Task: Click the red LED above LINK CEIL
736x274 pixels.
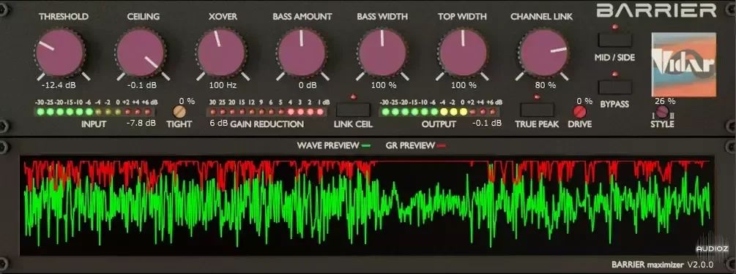Action: (x=354, y=97)
